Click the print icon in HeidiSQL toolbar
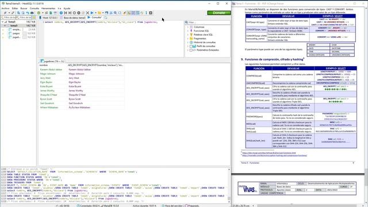This screenshot has height=207, width=368. [x=32, y=13]
